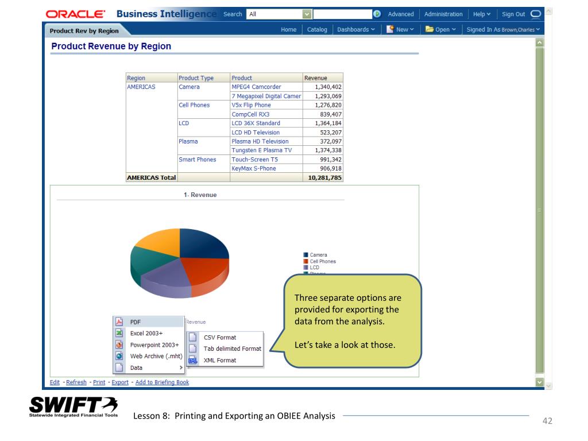The width and height of the screenshot is (588, 441).
Task: Expand the New menu
Action: [405, 30]
